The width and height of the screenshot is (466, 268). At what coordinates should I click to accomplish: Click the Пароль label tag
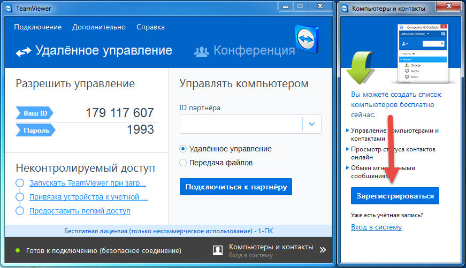click(x=36, y=130)
